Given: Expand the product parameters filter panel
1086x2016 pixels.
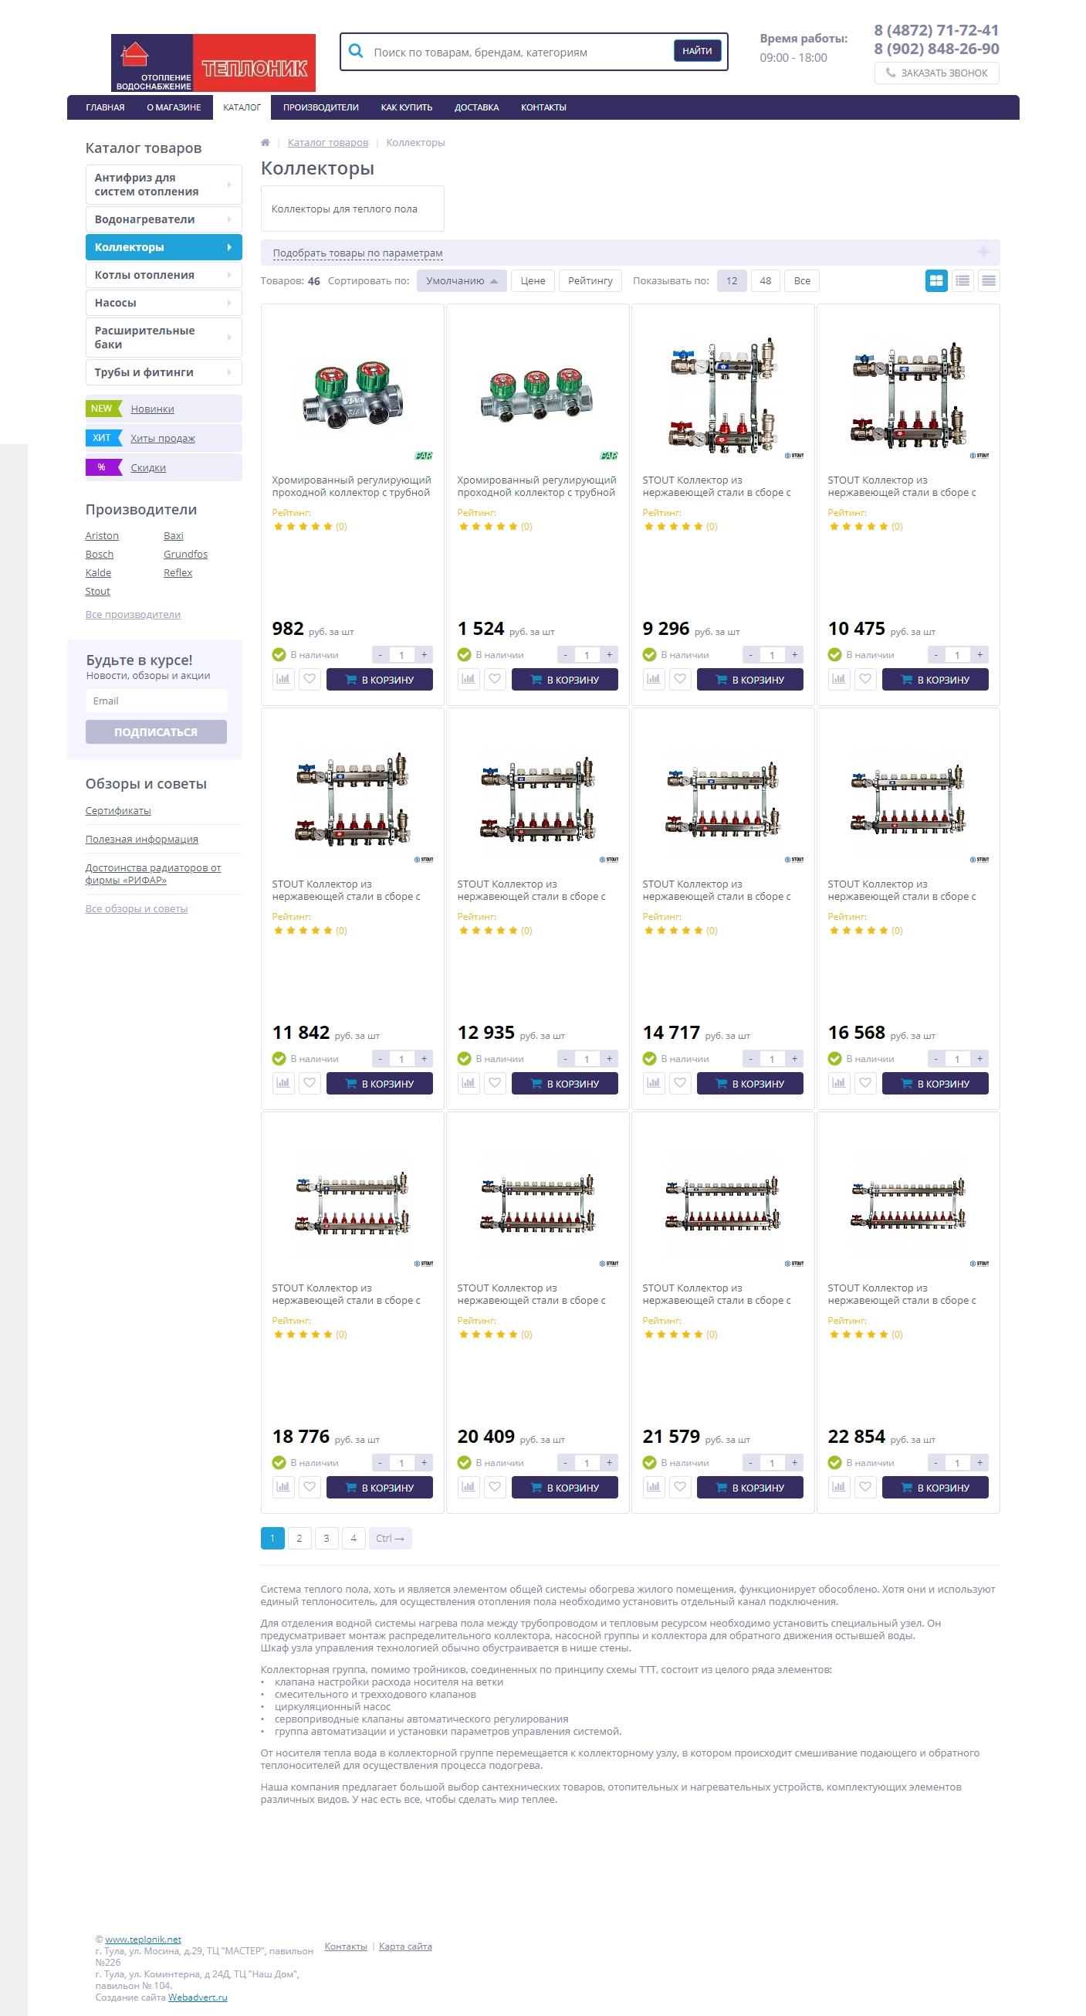Looking at the screenshot, I should pos(983,252).
